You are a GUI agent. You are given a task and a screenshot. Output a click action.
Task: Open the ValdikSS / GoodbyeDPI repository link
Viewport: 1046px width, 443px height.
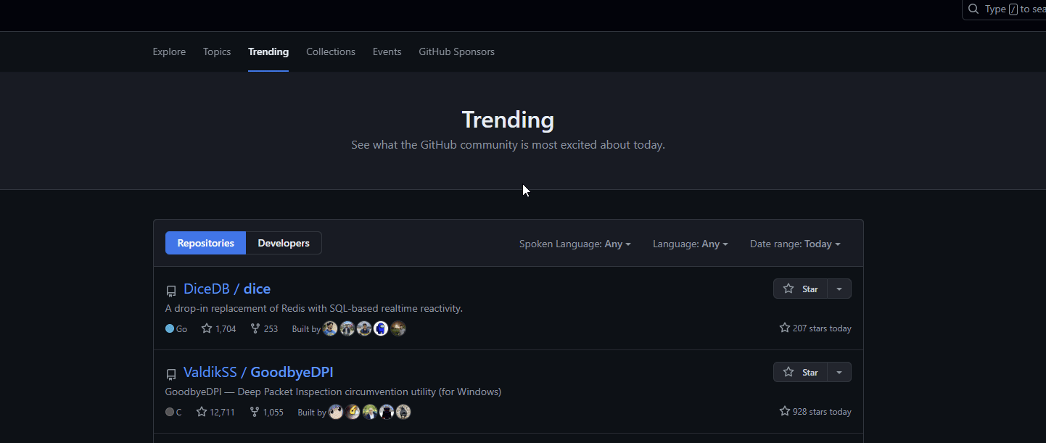point(258,372)
